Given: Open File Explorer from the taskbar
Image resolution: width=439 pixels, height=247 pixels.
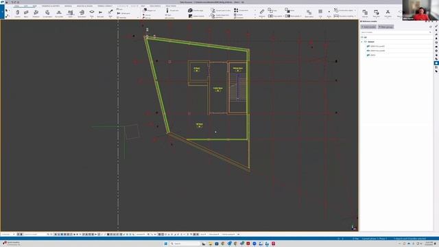Looking at the screenshot, I should [x=210, y=244].
